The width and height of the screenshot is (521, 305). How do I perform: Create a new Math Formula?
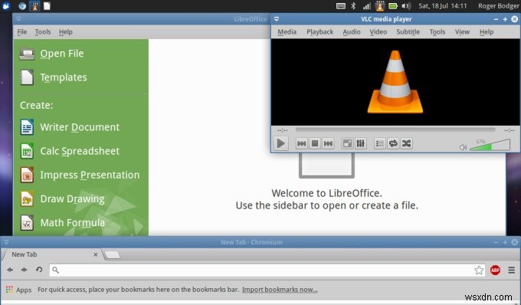click(x=73, y=223)
